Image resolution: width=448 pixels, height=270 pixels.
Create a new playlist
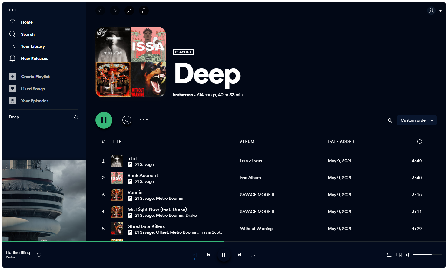click(x=35, y=77)
